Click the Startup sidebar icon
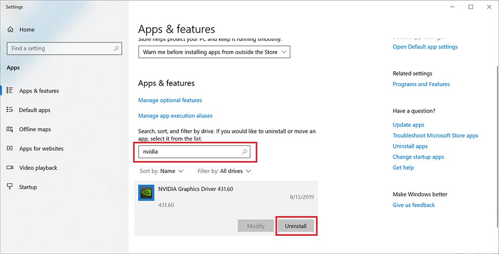 coord(9,187)
